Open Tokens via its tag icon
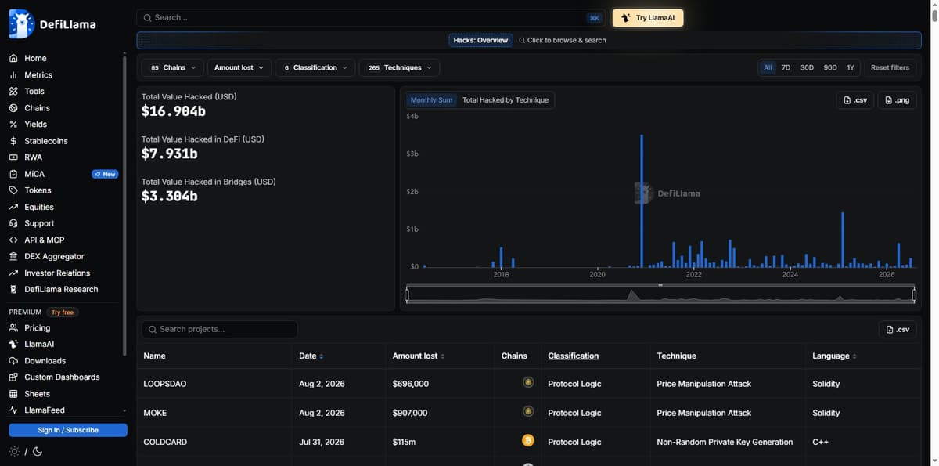The height and width of the screenshot is (466, 939). pos(13,190)
